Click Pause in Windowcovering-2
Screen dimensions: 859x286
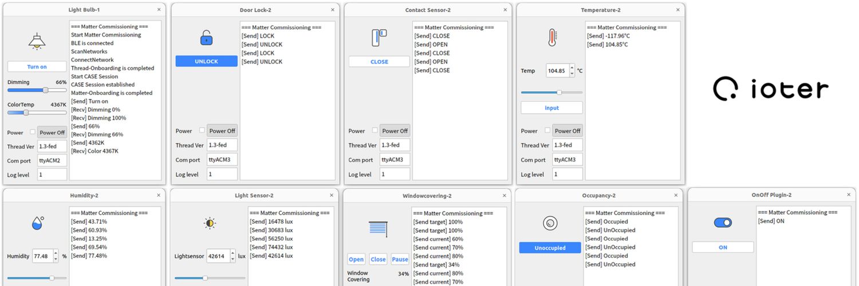(400, 259)
